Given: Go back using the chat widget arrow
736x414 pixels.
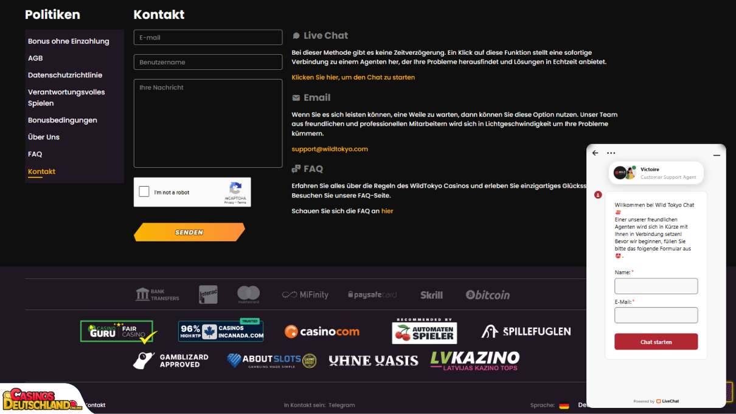Looking at the screenshot, I should (595, 153).
